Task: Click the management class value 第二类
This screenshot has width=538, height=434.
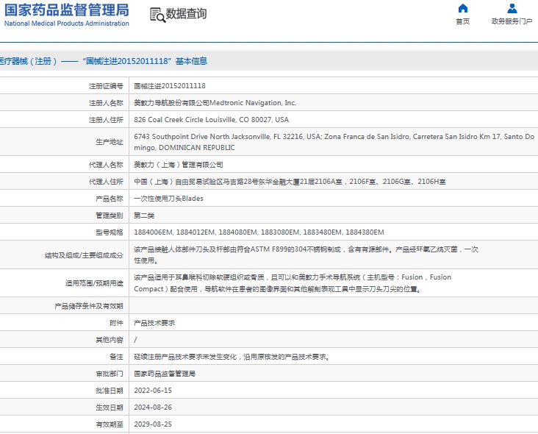Action: point(144,216)
